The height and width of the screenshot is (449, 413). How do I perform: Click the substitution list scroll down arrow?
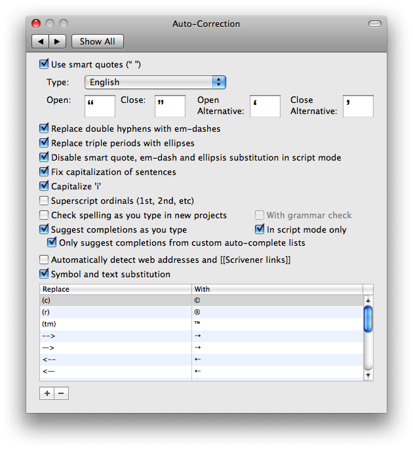click(368, 376)
